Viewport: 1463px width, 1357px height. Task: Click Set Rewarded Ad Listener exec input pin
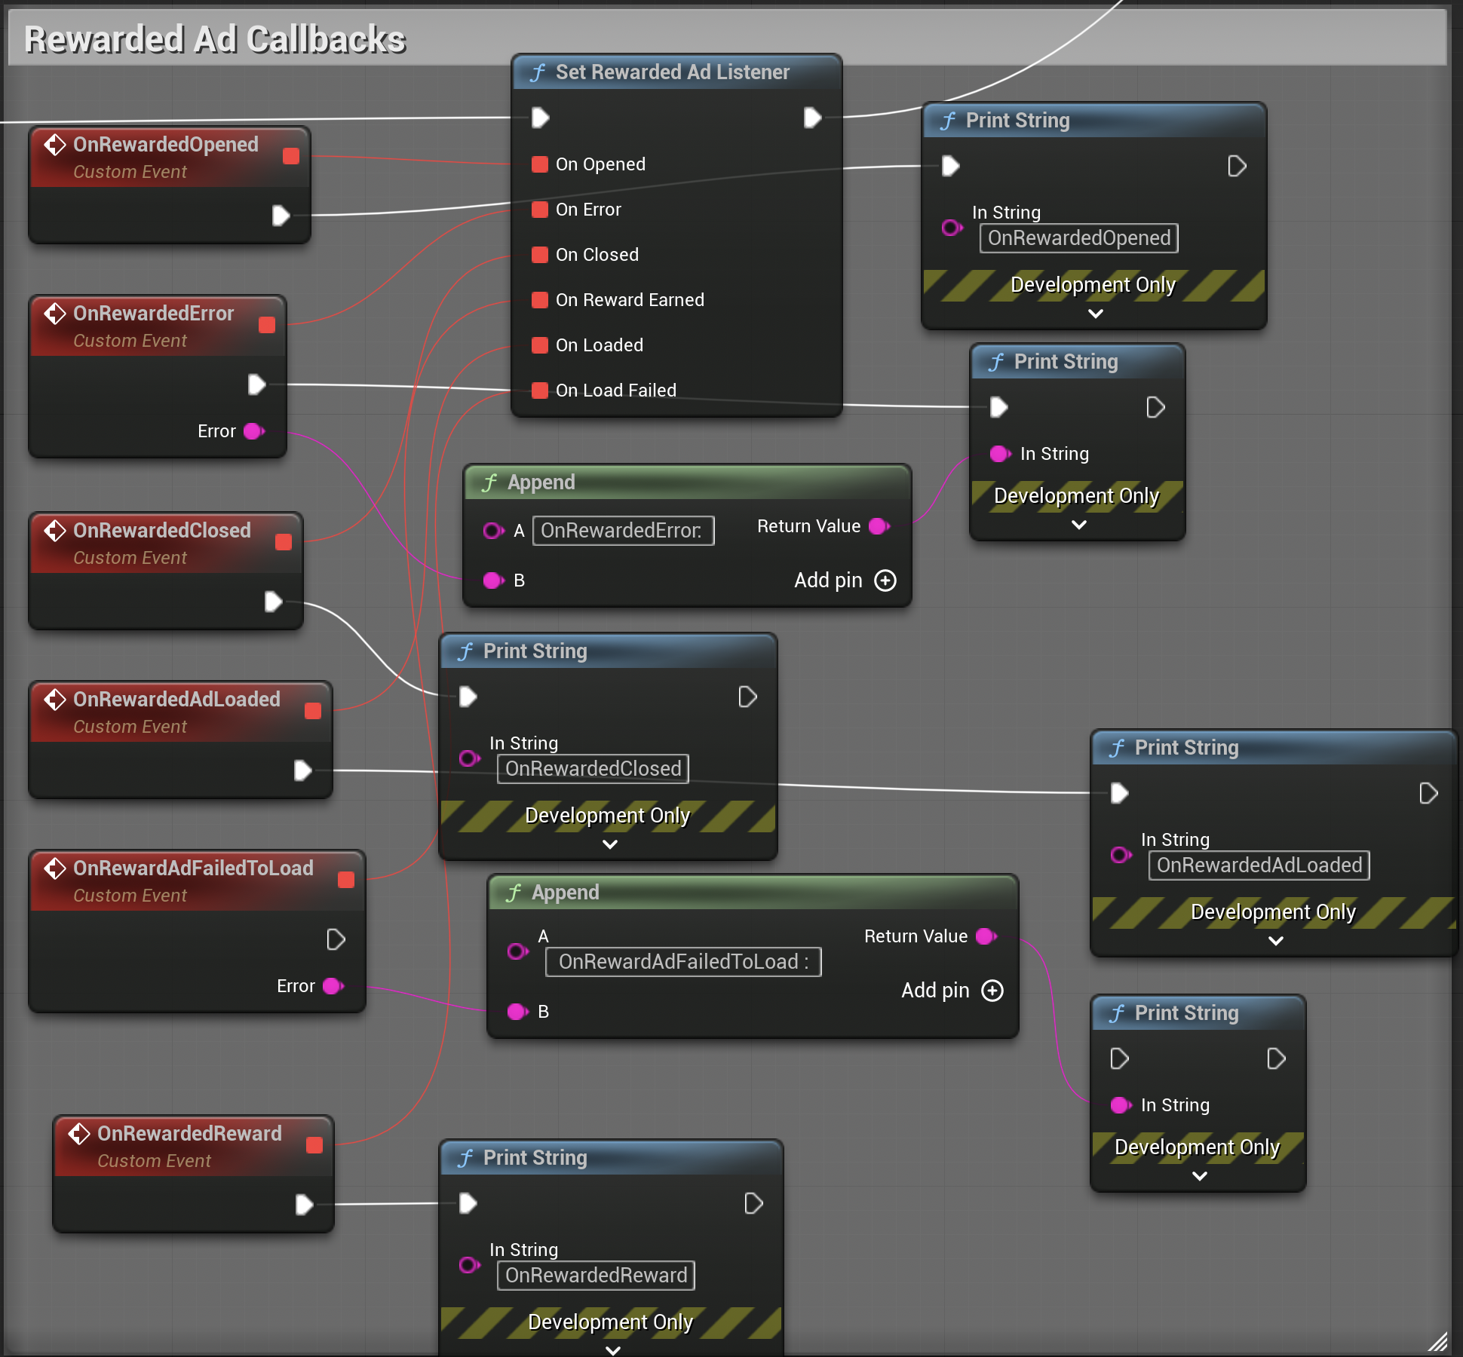(x=541, y=118)
